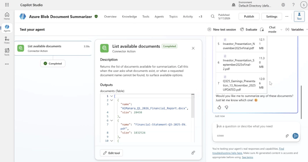Click the Settings button
The width and height of the screenshot is (308, 162).
(x=271, y=16)
